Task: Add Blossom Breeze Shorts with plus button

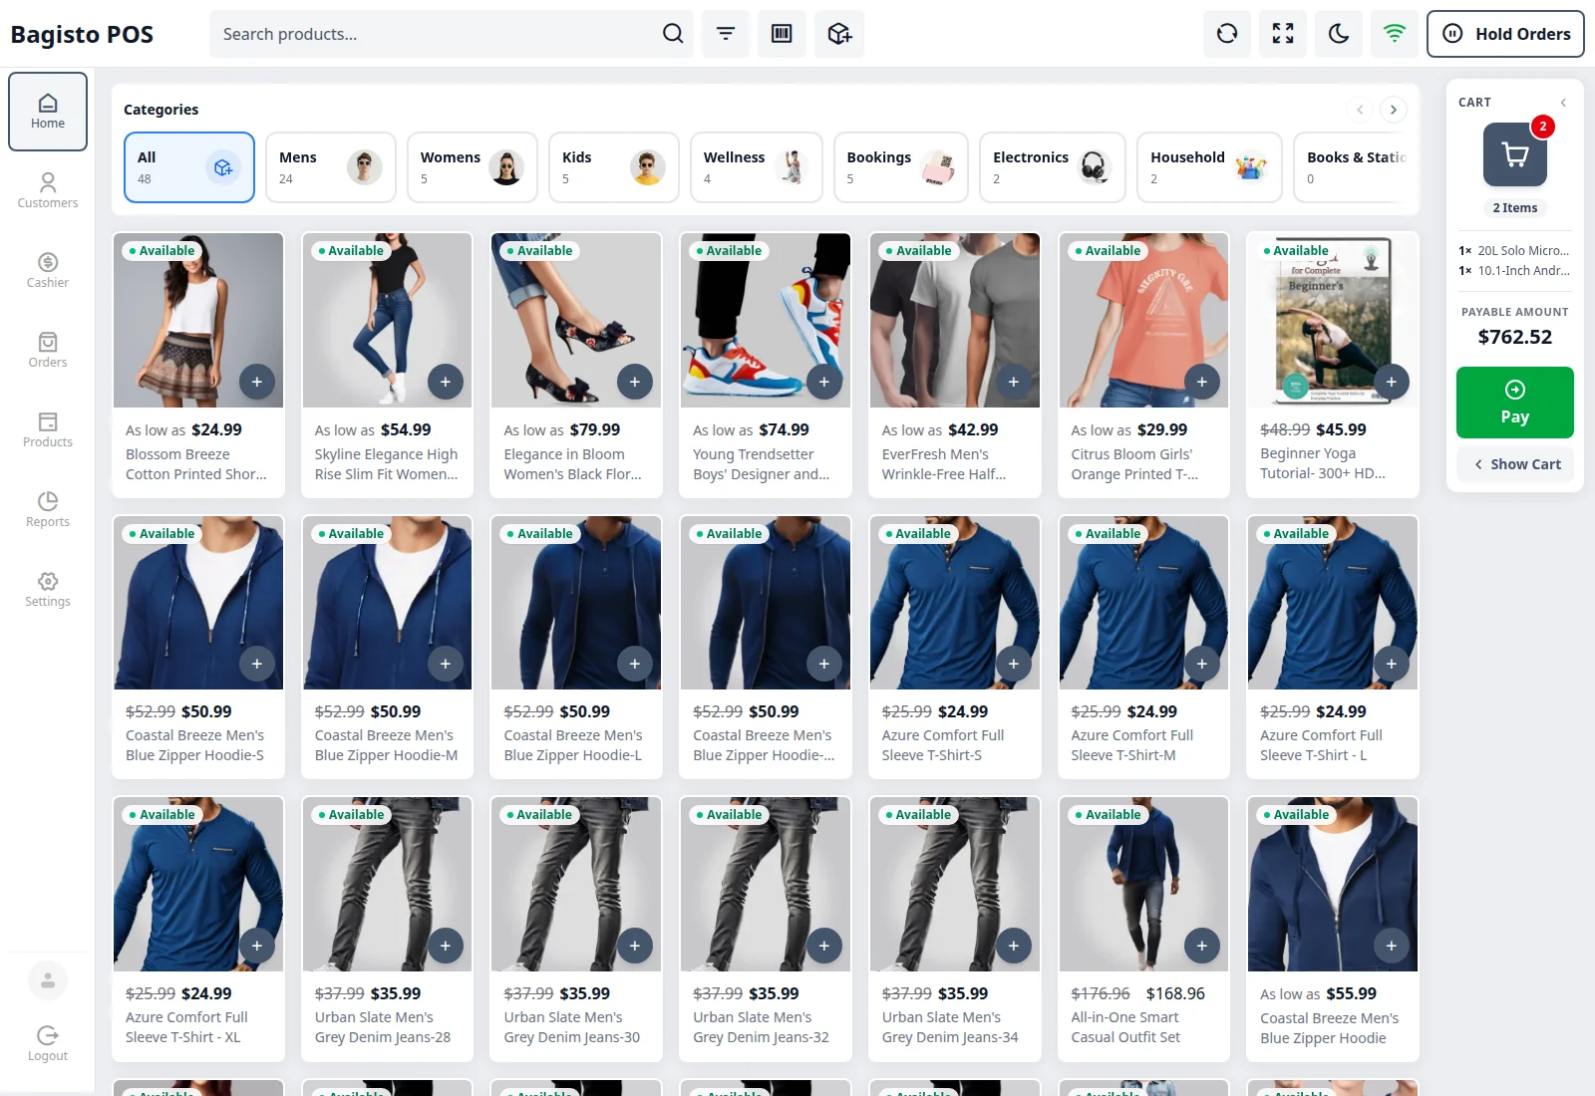Action: [x=256, y=382]
